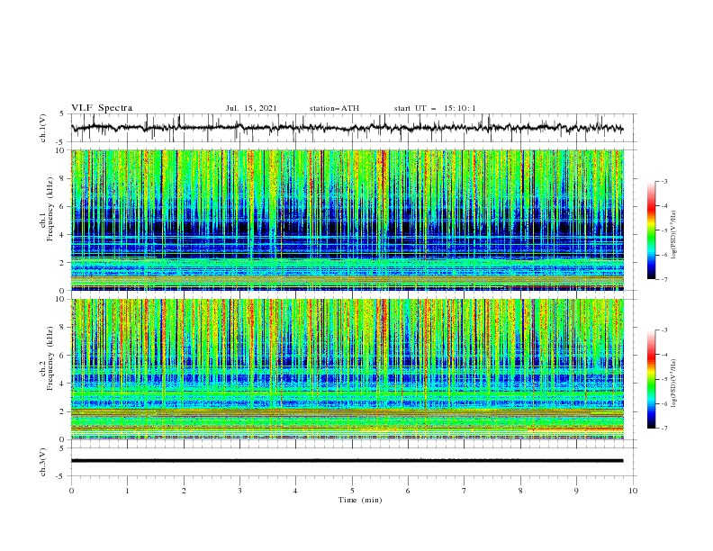This screenshot has width=713, height=551.
Task: Click time axis tick label '9'
Action: pyautogui.click(x=576, y=491)
